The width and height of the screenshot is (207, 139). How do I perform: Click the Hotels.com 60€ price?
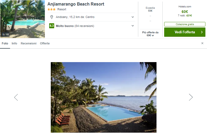[x=185, y=12]
